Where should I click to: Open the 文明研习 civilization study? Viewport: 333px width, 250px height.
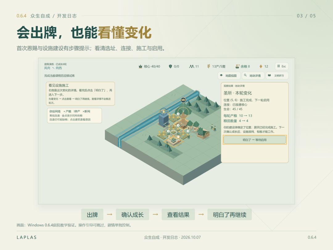277,76
